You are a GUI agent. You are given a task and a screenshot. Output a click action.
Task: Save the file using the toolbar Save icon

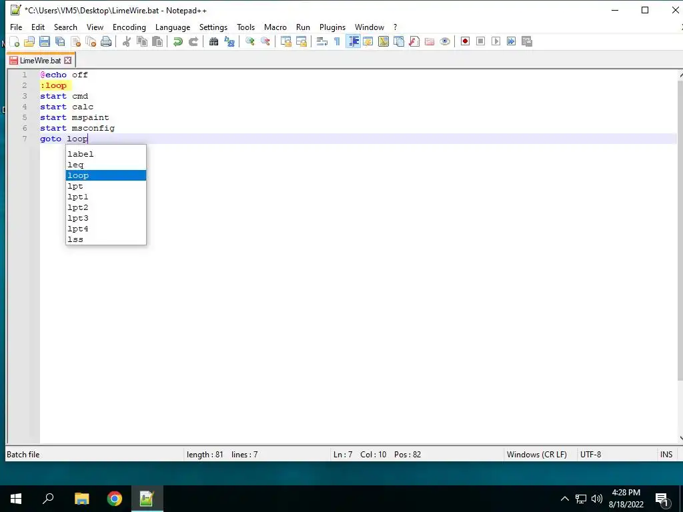point(45,42)
